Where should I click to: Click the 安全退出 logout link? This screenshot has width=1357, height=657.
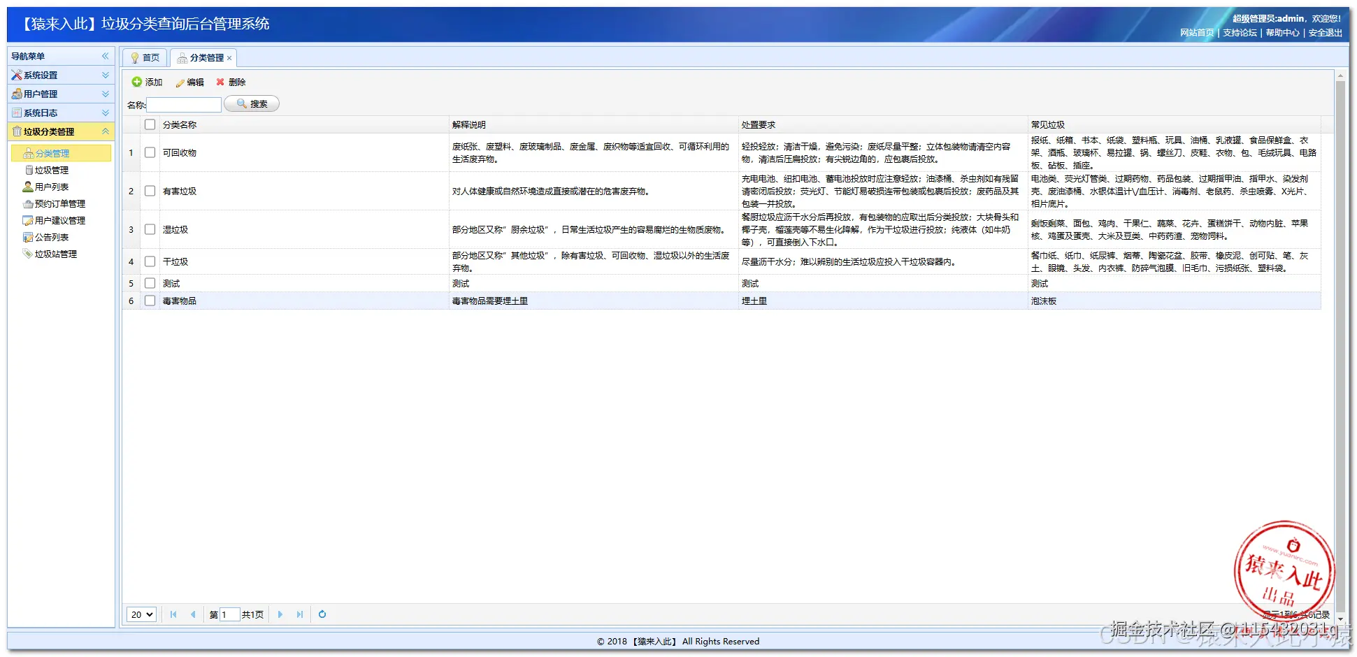click(x=1325, y=33)
